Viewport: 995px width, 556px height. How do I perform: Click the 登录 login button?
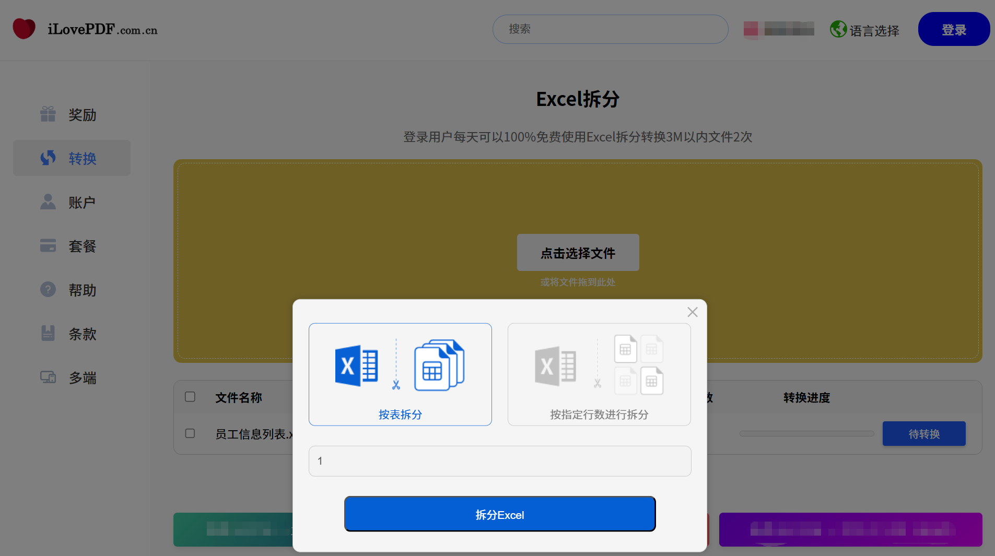[x=954, y=29]
